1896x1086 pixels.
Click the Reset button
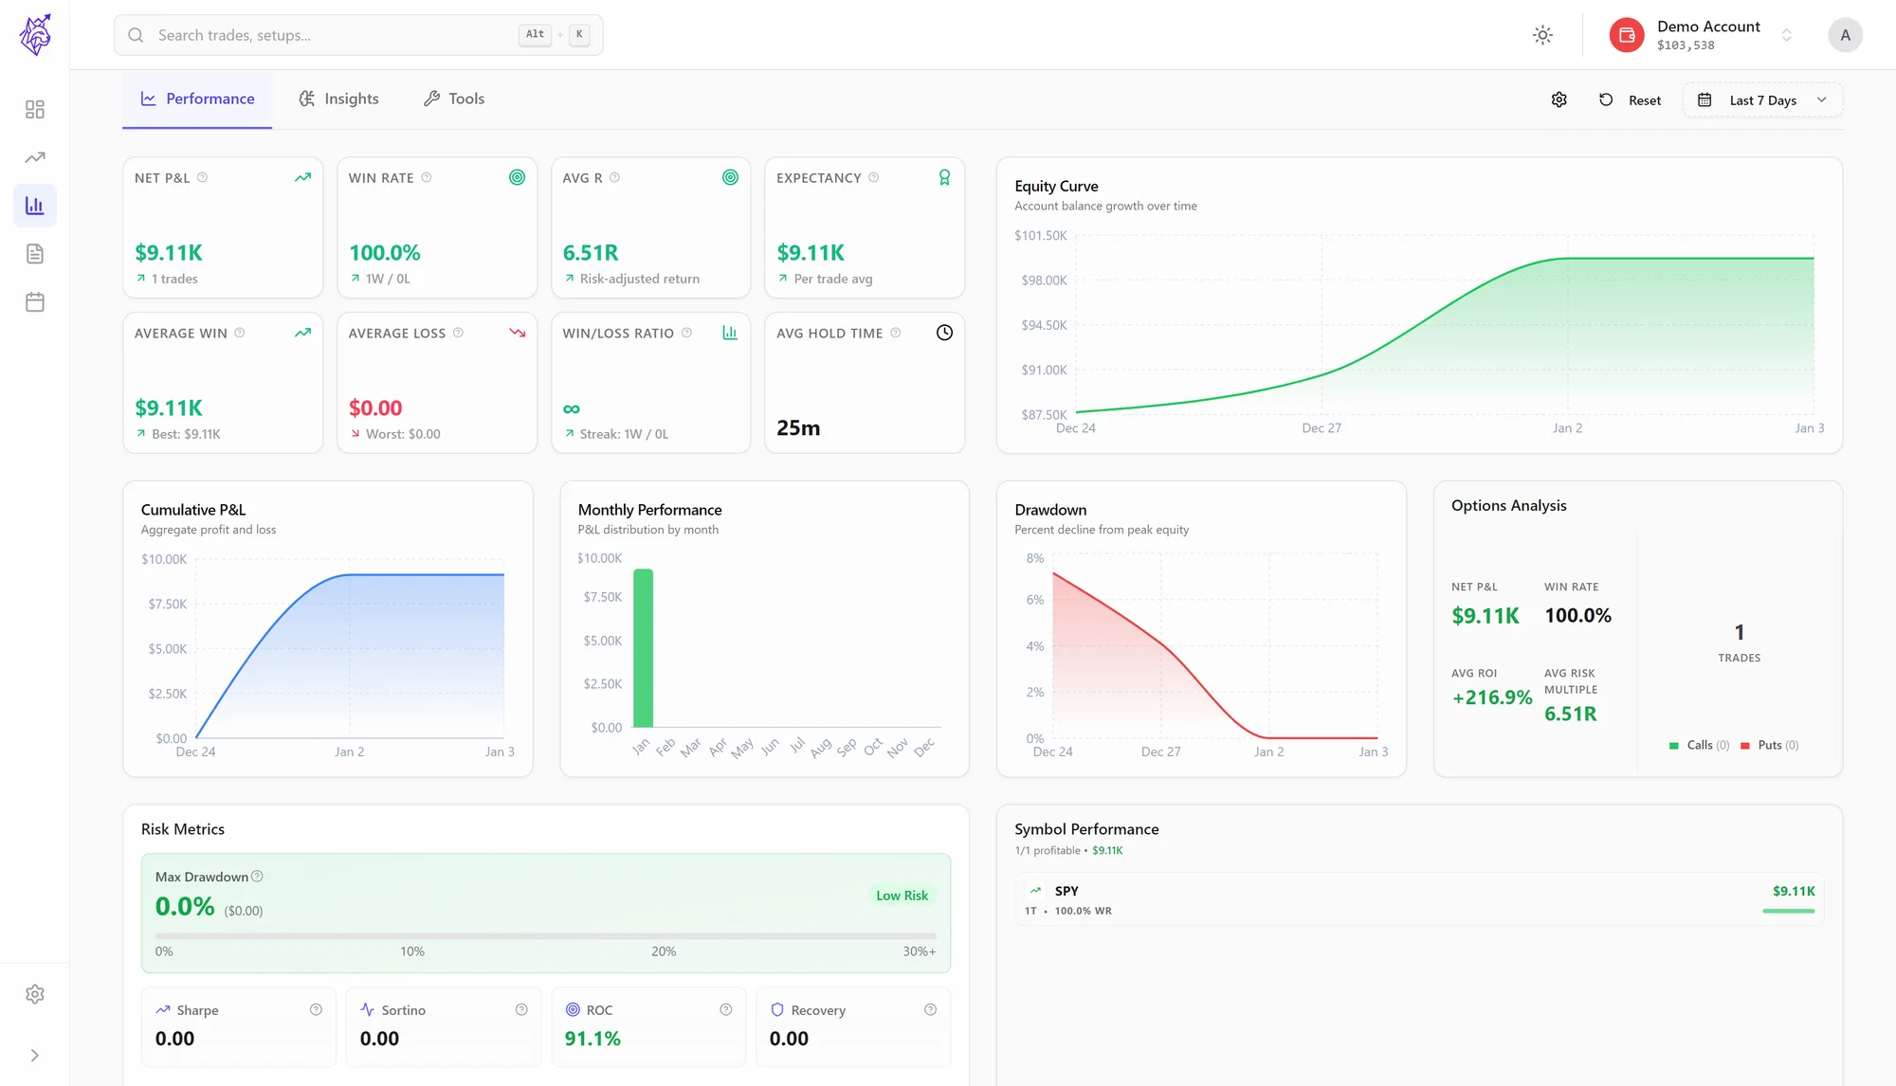(1631, 100)
